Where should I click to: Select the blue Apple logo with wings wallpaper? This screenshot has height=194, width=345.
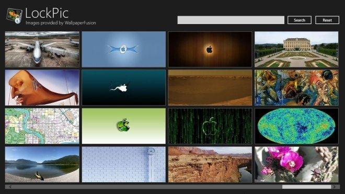coord(124,49)
